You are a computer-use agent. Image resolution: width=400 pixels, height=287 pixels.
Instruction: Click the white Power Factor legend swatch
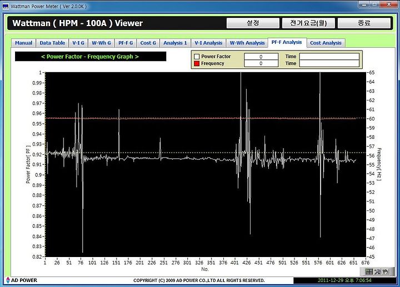(197, 56)
